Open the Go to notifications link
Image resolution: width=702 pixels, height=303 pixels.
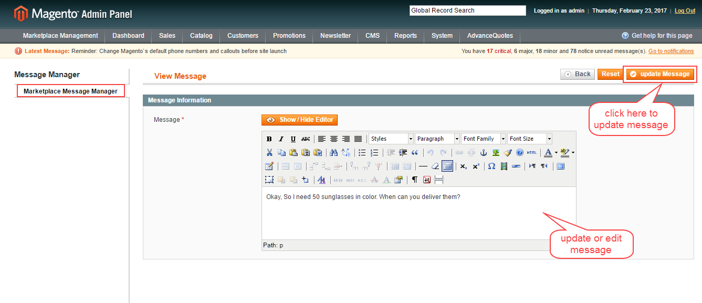coord(671,51)
